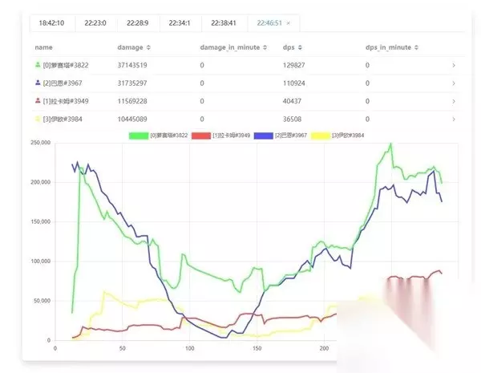481x373 pixels.
Task: Close the 22:46:51 tab via its X
Action: (289, 23)
